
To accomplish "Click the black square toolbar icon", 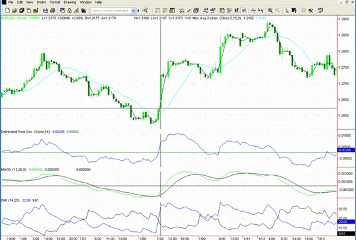I will point(294,11).
